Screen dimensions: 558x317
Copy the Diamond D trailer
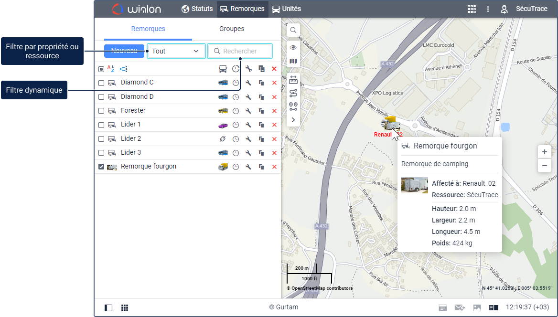click(x=261, y=97)
